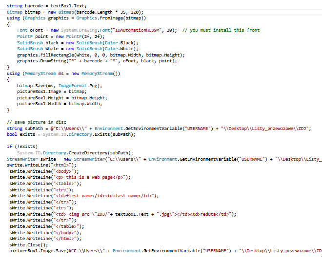Click the "USERNAME" string in subPath line

[x=199, y=129]
